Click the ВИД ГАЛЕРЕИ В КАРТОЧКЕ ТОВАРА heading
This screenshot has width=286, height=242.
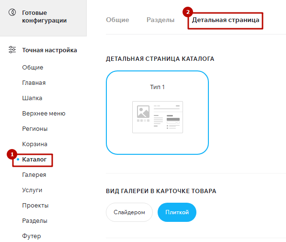click(x=161, y=191)
